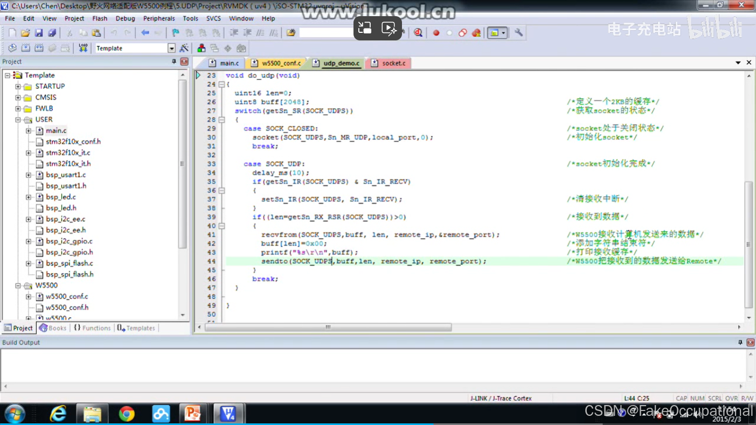Collapse the W5500 folder
The height and width of the screenshot is (425, 756).
coord(18,285)
